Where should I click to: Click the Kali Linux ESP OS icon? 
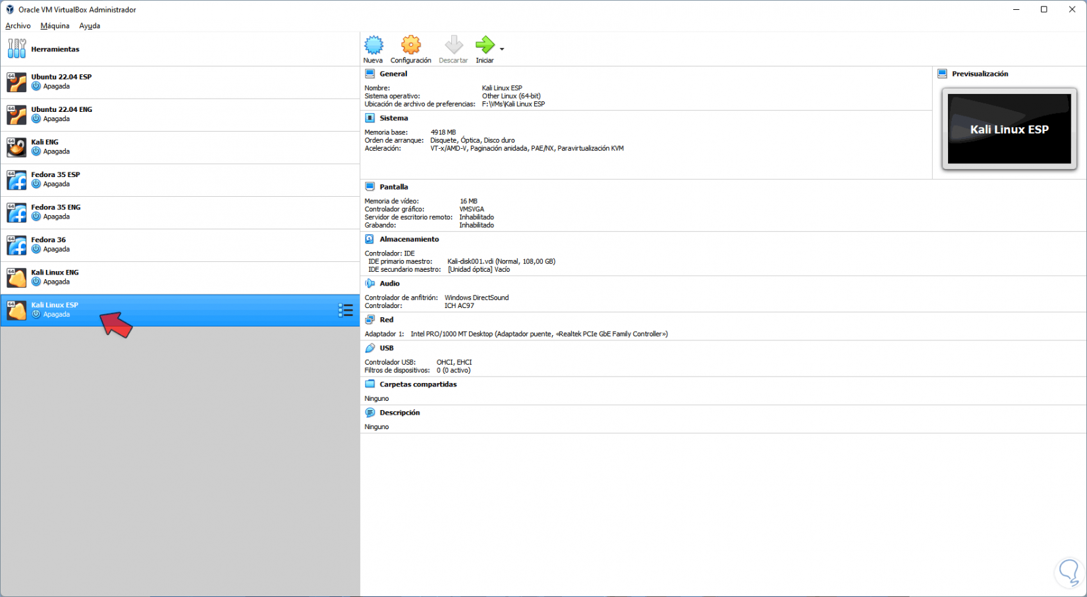16,311
